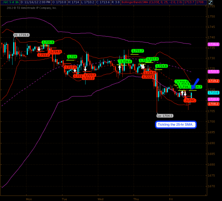Click the red 1,722.2 price label

[x=88, y=78]
